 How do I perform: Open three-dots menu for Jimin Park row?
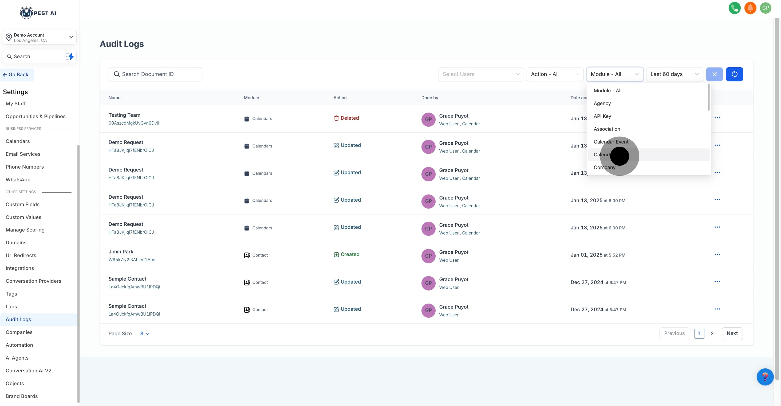(717, 254)
